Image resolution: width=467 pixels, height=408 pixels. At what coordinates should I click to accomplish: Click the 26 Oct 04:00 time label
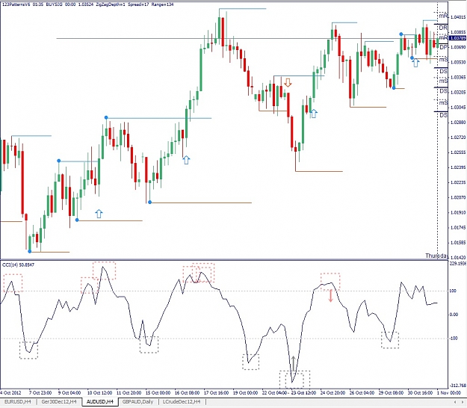362,393
